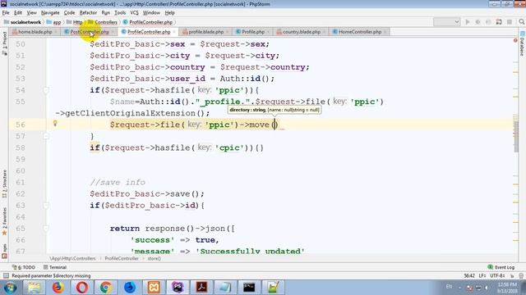Click the lightbulb intention icon at line 56
This screenshot has height=295, width=526.
coord(55,124)
